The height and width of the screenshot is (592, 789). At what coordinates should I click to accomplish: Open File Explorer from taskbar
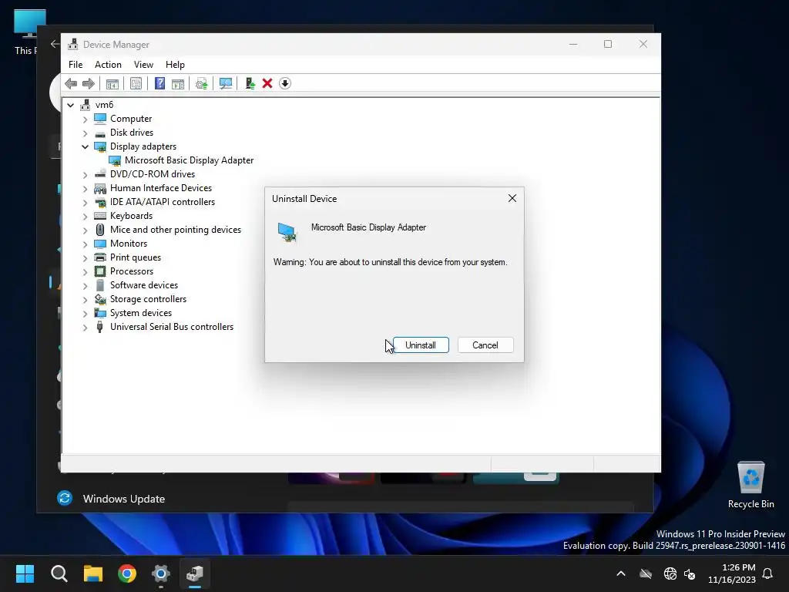[x=93, y=573]
